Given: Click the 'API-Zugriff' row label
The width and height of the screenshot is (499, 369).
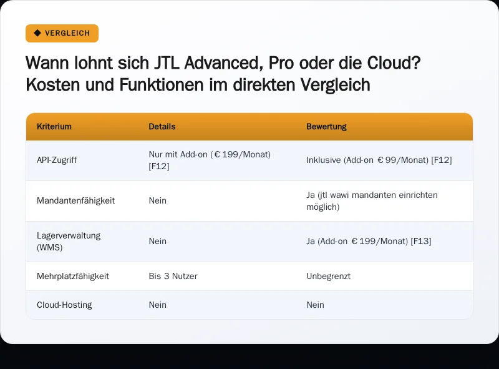Looking at the screenshot, I should point(57,160).
